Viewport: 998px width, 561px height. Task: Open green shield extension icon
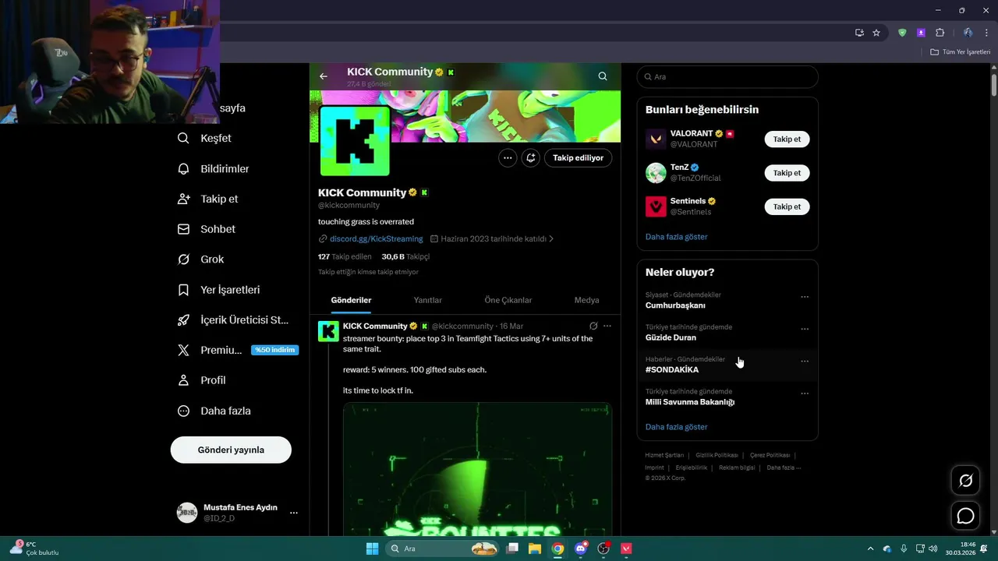(902, 33)
